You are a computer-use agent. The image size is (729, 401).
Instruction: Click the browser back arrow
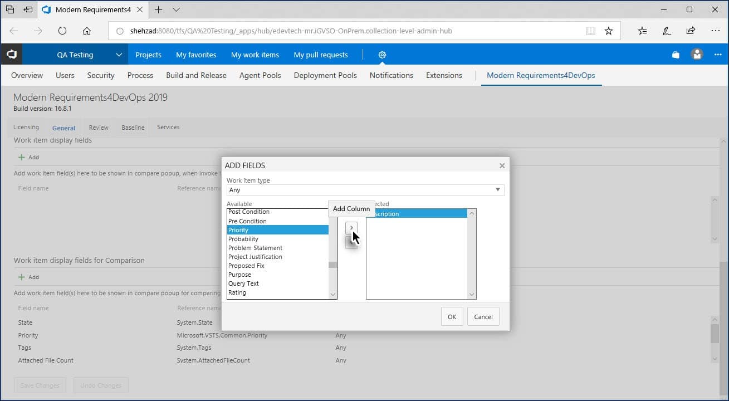(x=14, y=31)
